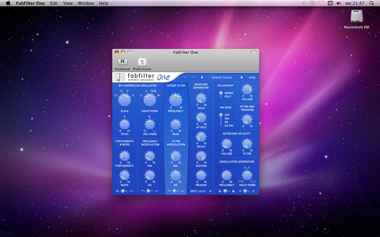This screenshot has width=380, height=237.
Task: Click the Filter KBD Tracking knob
Action: 247,120
